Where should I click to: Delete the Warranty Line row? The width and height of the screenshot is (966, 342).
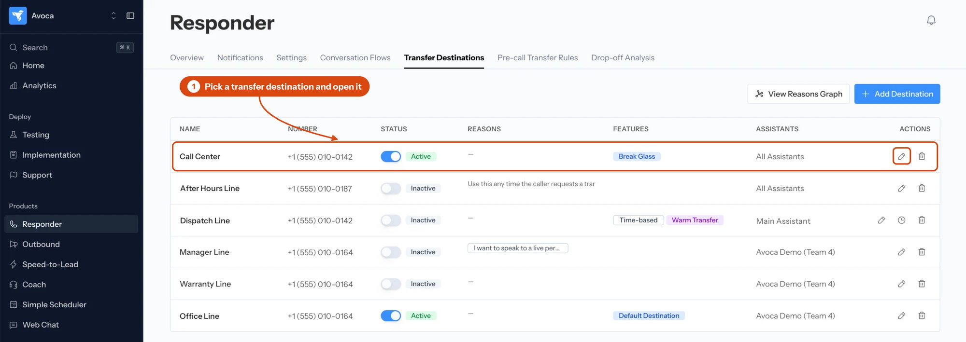pos(922,284)
